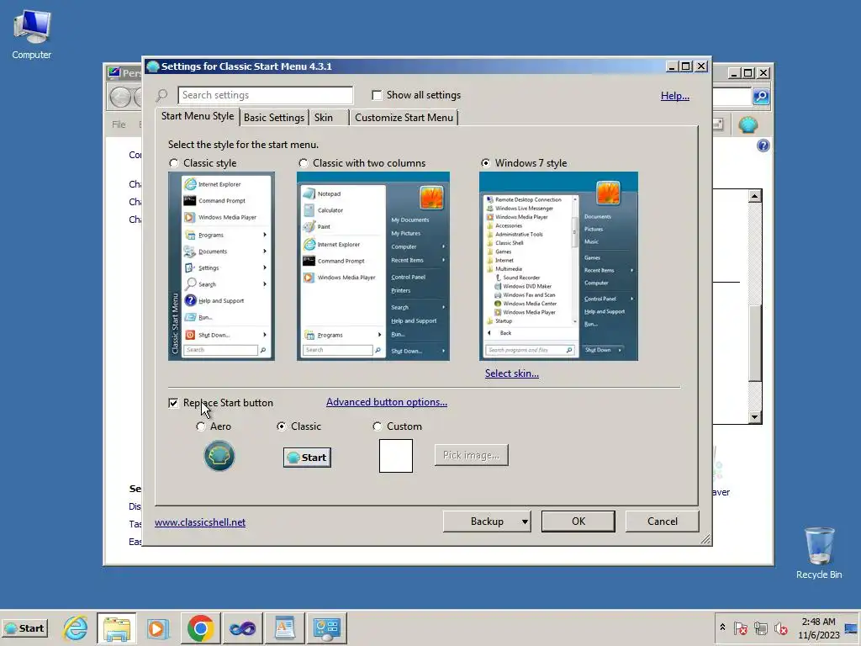Open Windows Explorer folder taskbar icon
Image resolution: width=861 pixels, height=646 pixels.
point(116,627)
